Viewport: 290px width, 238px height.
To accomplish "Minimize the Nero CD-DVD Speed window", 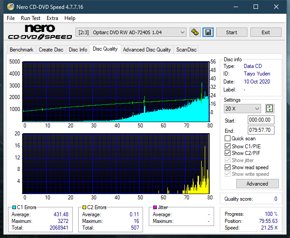I will [x=236, y=7].
